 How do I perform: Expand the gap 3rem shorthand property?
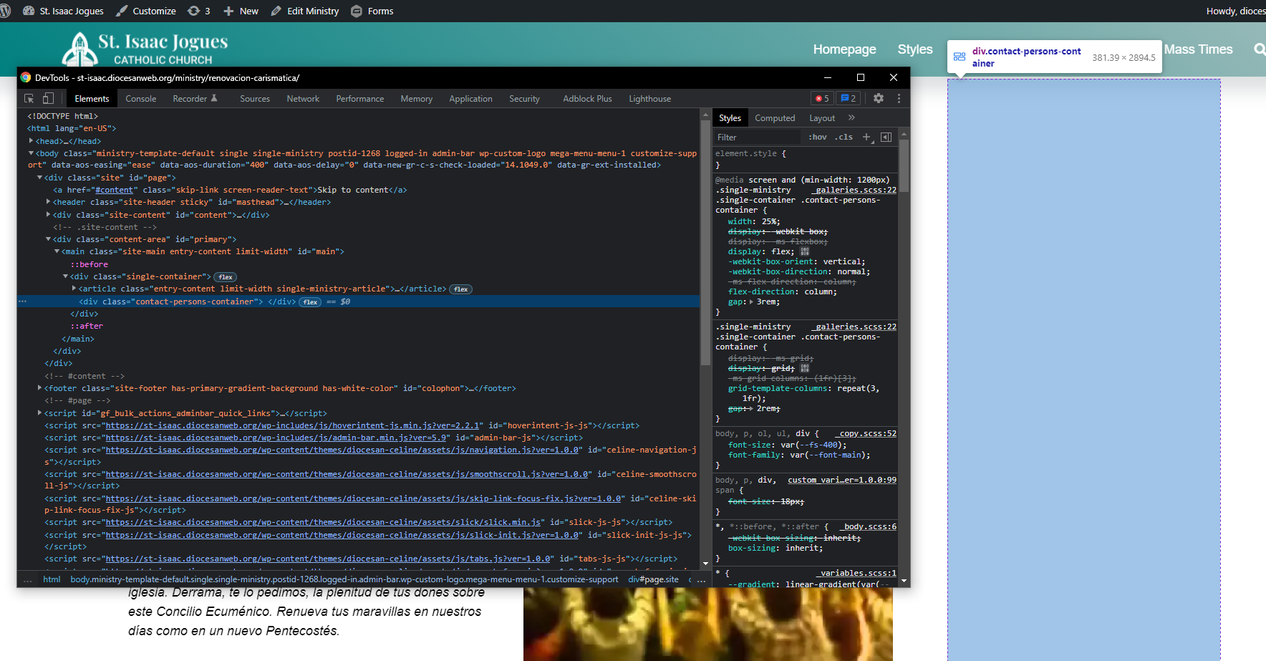click(x=750, y=302)
